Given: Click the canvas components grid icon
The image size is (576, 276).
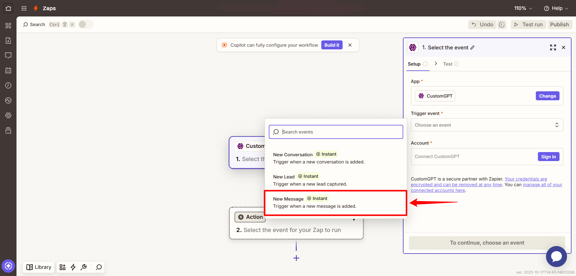Looking at the screenshot, I should (x=62, y=267).
